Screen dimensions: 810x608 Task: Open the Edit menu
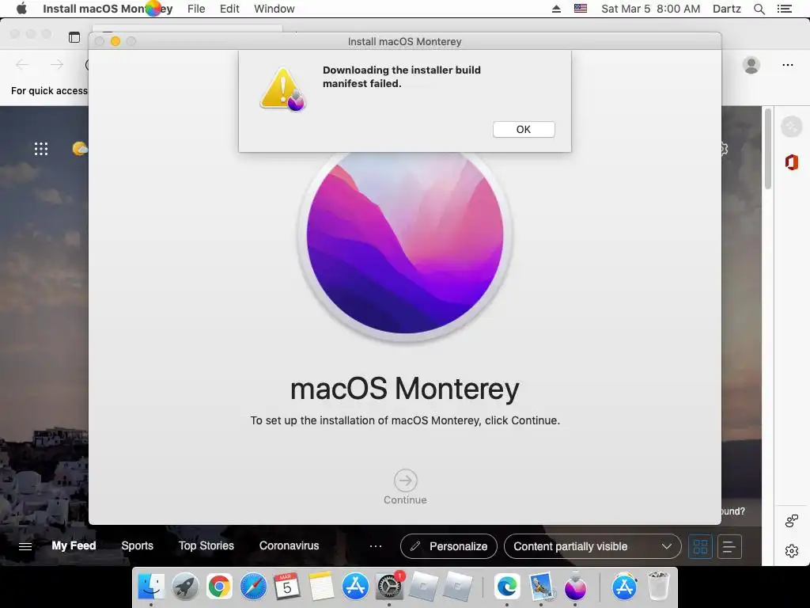point(229,9)
